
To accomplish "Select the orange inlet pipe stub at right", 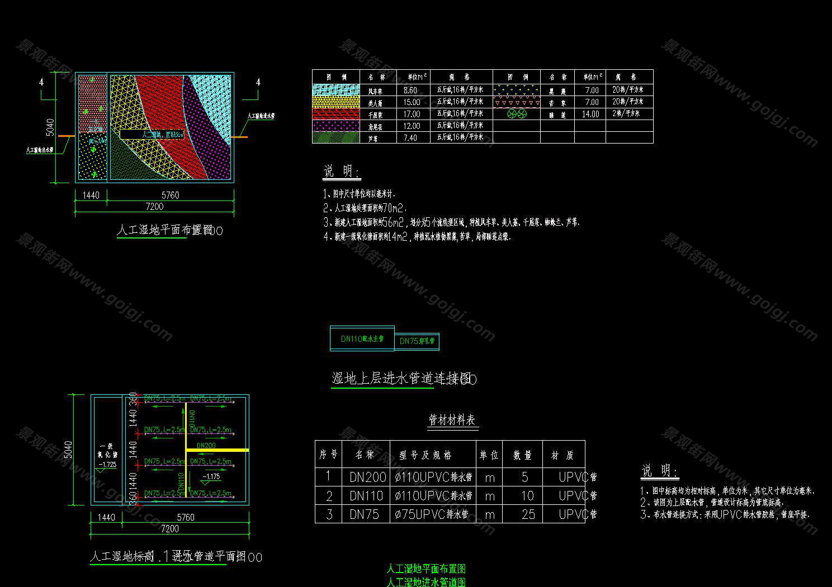I will (x=240, y=136).
